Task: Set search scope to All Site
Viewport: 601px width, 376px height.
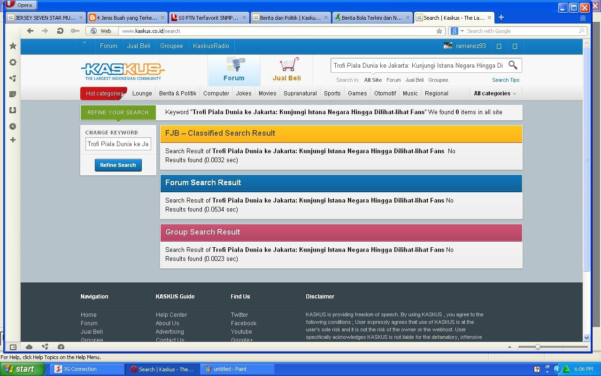Action: pos(373,80)
